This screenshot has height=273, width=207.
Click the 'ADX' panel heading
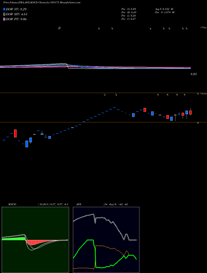point(79,204)
